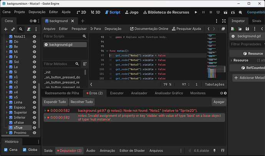Image resolution: width=265 pixels, height=156 pixels.
Task: Create new resource icon in Inspector
Action: pos(233,29)
